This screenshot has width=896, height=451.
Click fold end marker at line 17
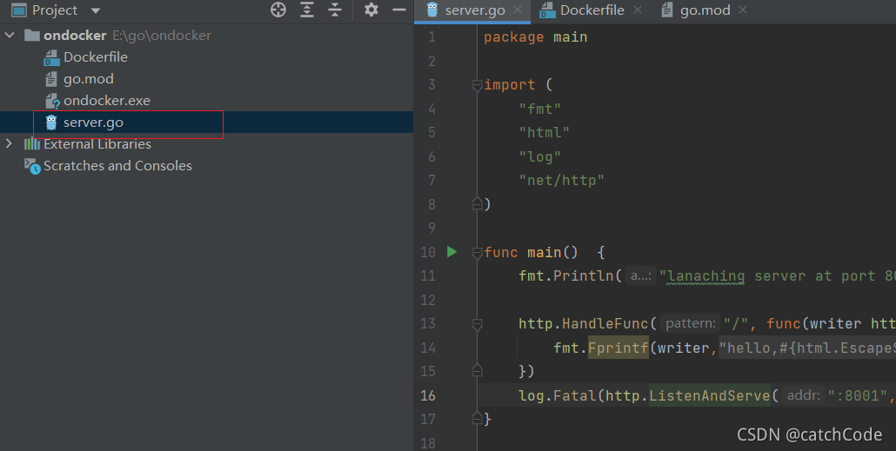[x=478, y=419]
